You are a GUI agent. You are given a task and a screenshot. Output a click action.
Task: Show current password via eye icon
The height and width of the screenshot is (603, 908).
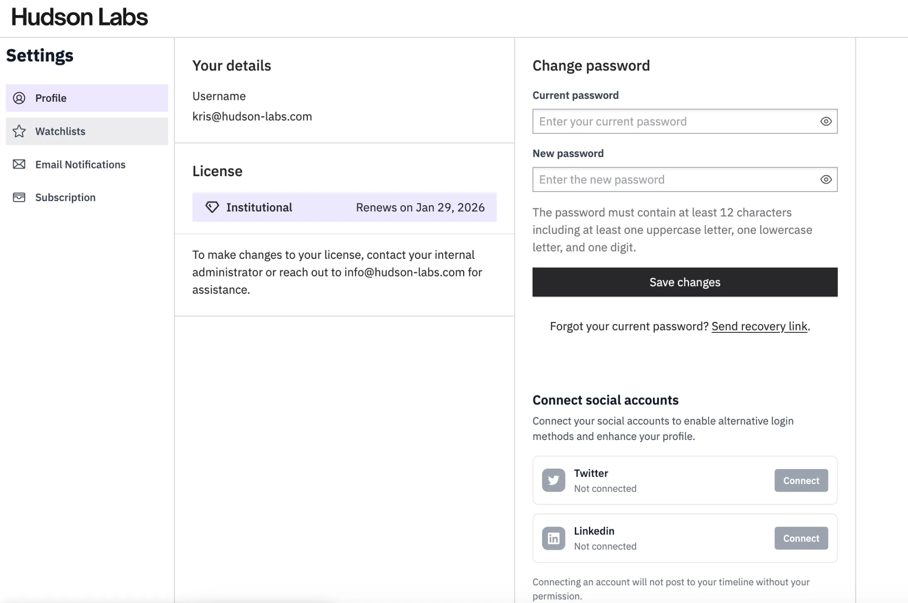click(x=826, y=121)
